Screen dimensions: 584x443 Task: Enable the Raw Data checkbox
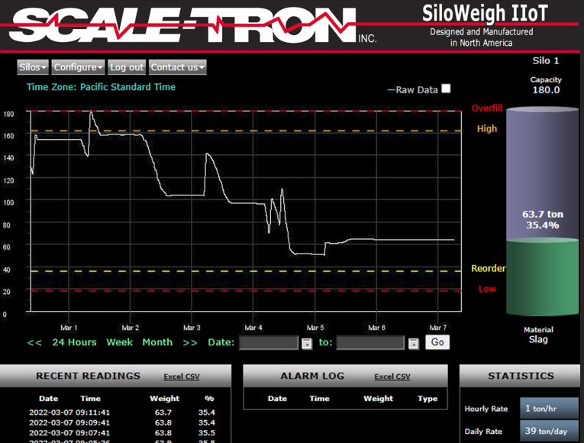[x=446, y=89]
